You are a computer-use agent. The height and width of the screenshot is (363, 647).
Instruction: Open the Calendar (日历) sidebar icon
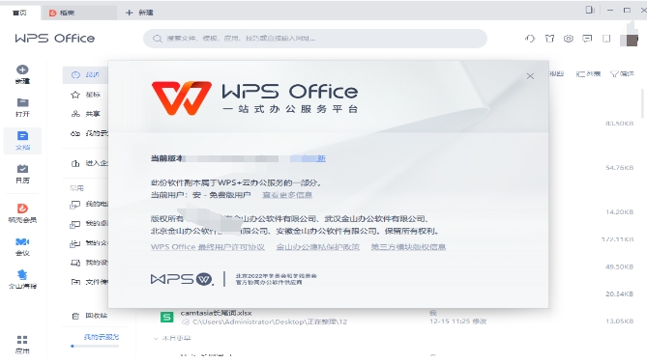point(22,169)
